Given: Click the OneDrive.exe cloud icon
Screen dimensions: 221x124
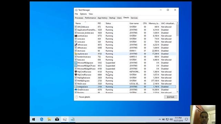Looking at the screenshot, I should 76,90.
